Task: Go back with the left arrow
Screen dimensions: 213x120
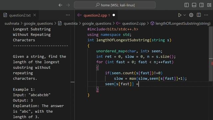Action: click(x=61, y=5)
